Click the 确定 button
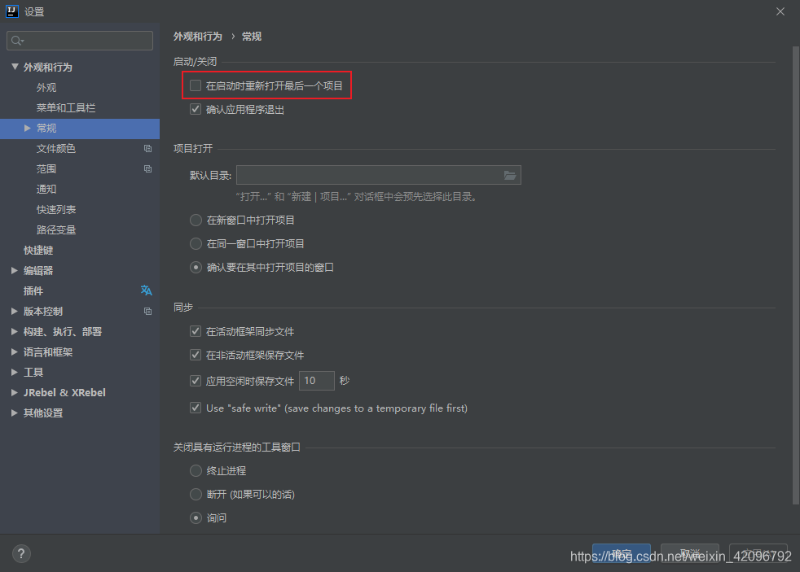Screen dimensions: 800x572 pos(622,551)
